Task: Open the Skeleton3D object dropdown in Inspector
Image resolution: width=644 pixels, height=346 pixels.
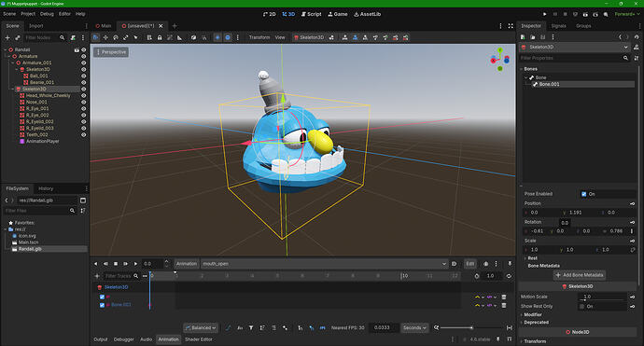Action: point(575,48)
